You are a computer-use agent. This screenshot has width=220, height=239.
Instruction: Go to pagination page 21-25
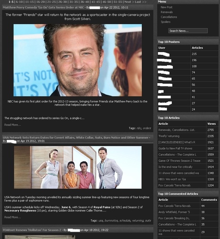[x=51, y=2]
